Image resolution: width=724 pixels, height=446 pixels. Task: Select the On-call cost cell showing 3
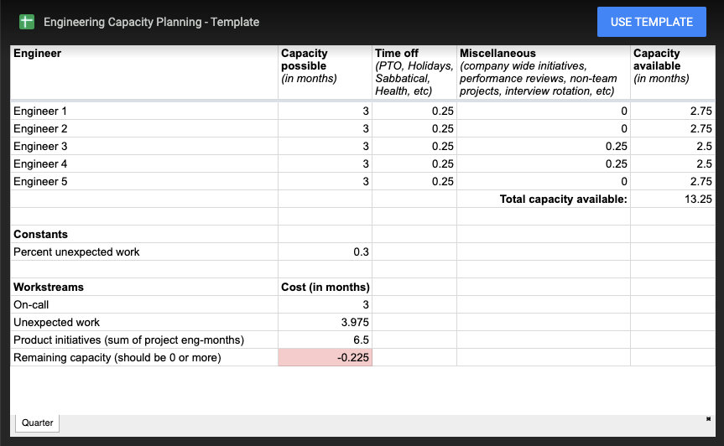325,304
